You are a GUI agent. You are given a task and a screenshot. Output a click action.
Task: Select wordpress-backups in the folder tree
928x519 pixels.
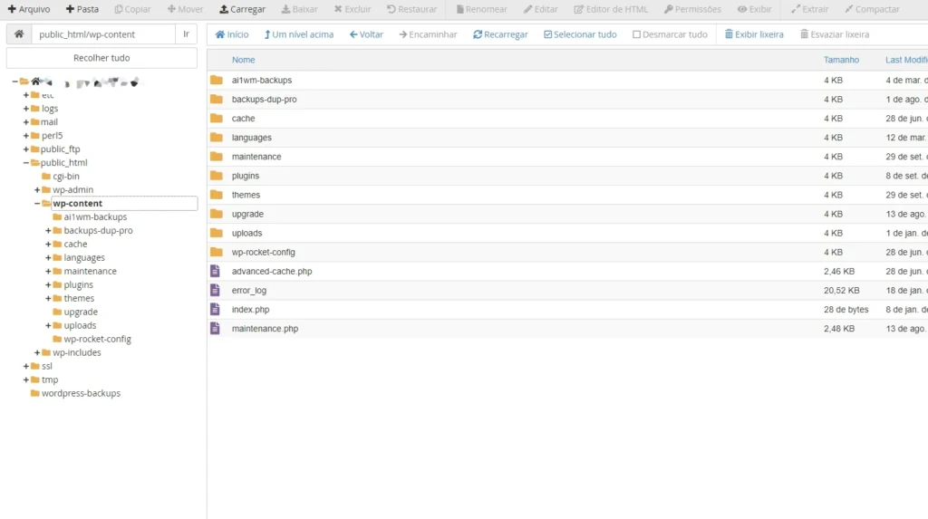81,393
